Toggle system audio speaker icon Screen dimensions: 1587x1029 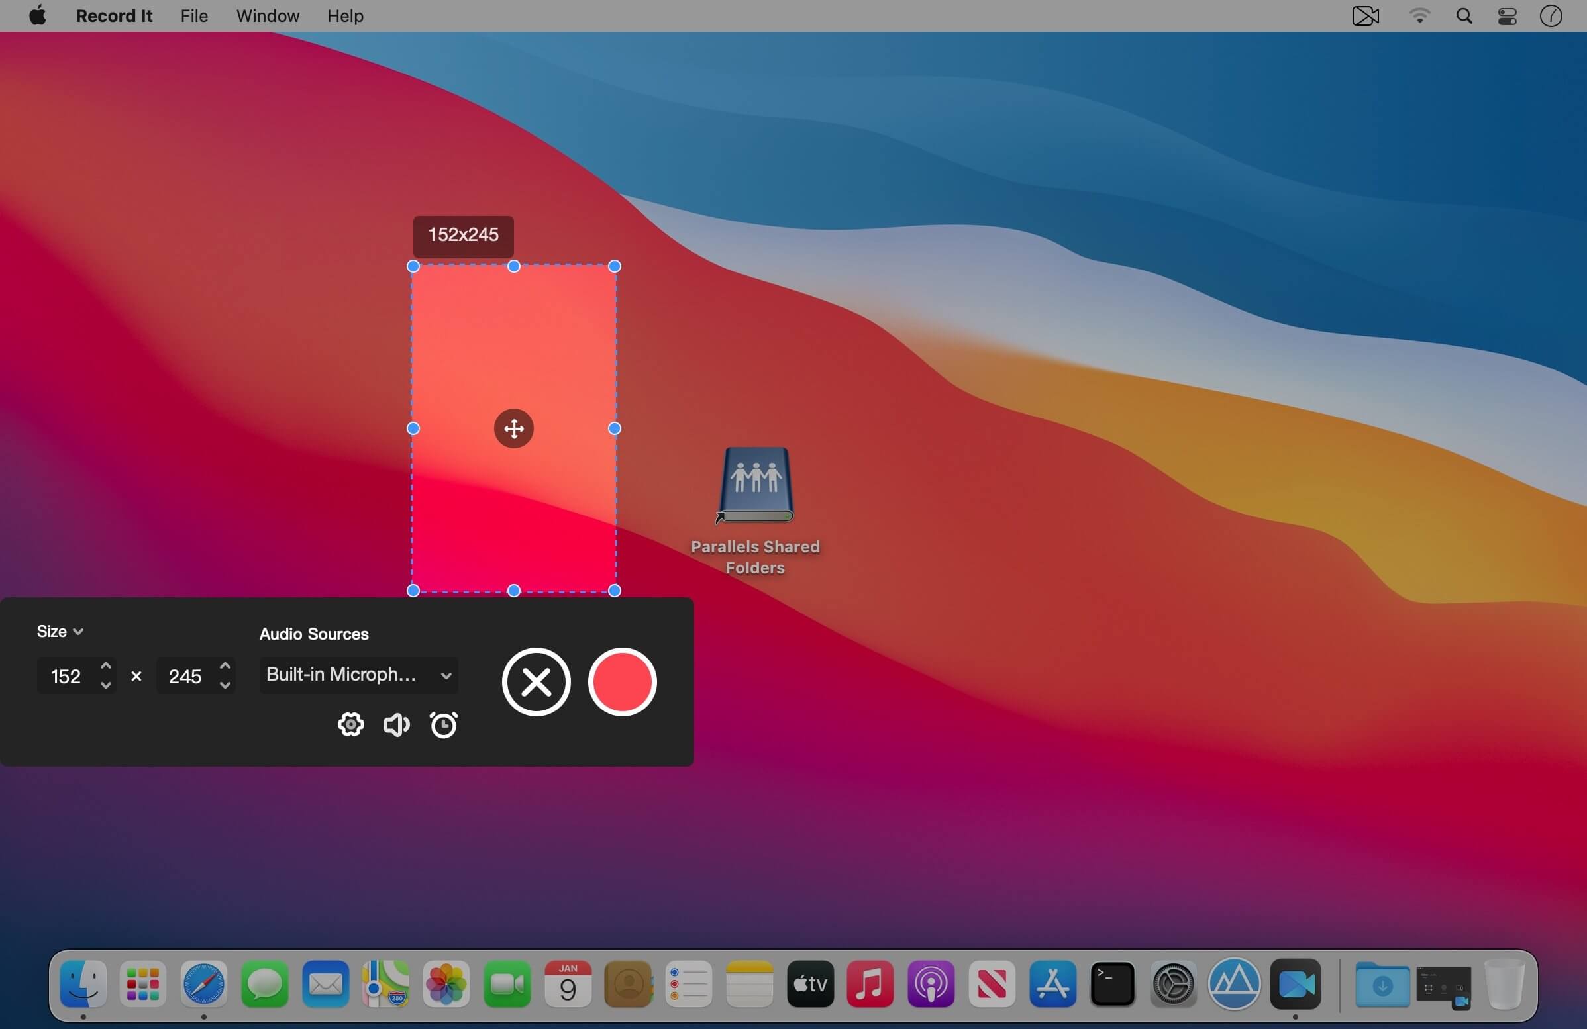tap(396, 724)
